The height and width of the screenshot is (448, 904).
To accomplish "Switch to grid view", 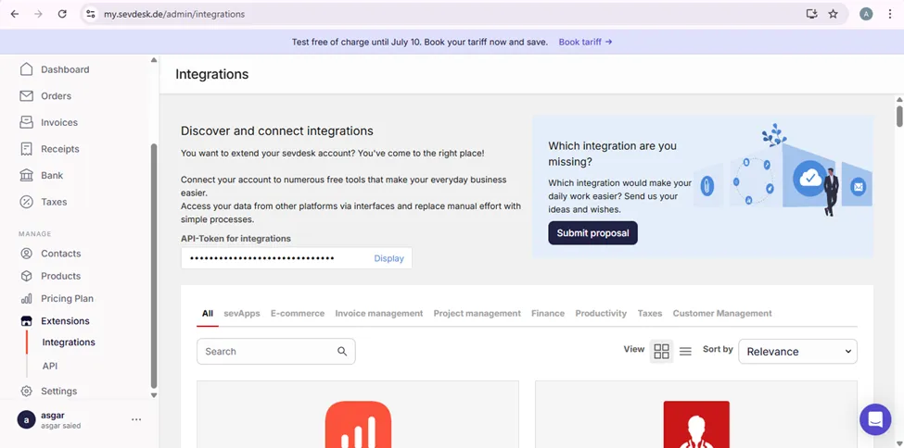I will 661,351.
